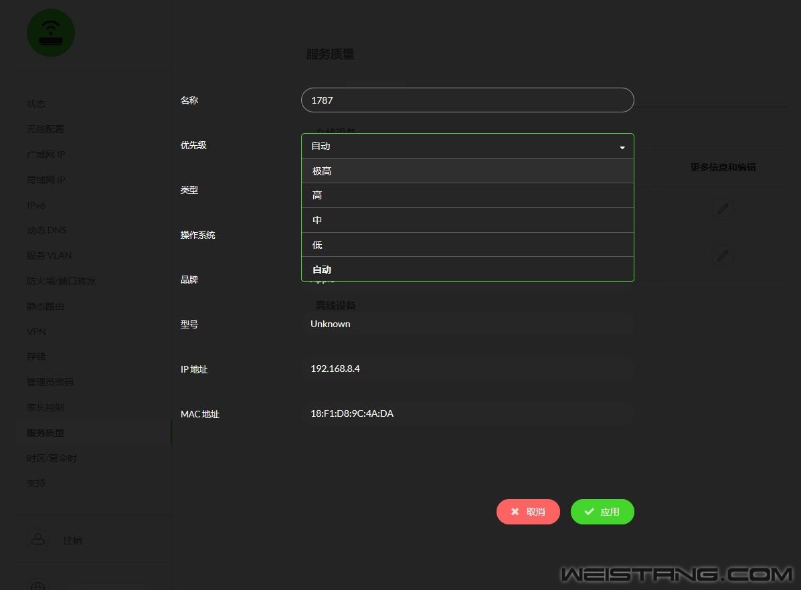Open 动态 DNS menu item
Viewport: 801px width, 590px height.
47,230
